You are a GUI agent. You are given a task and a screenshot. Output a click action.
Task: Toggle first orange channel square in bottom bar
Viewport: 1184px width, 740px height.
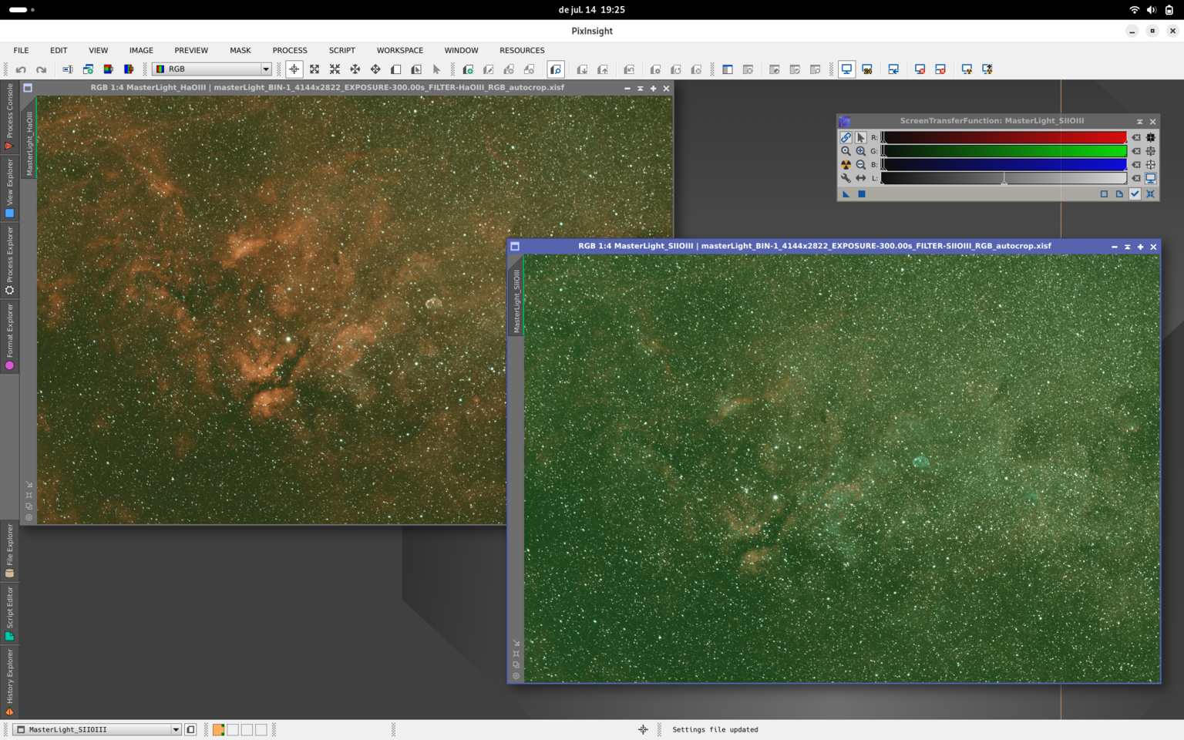219,729
